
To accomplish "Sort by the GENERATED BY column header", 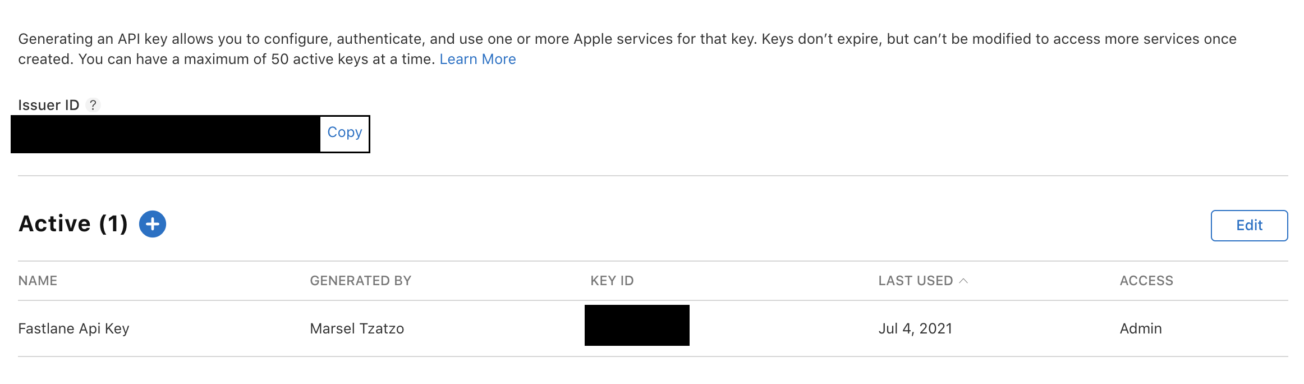I will pos(360,281).
